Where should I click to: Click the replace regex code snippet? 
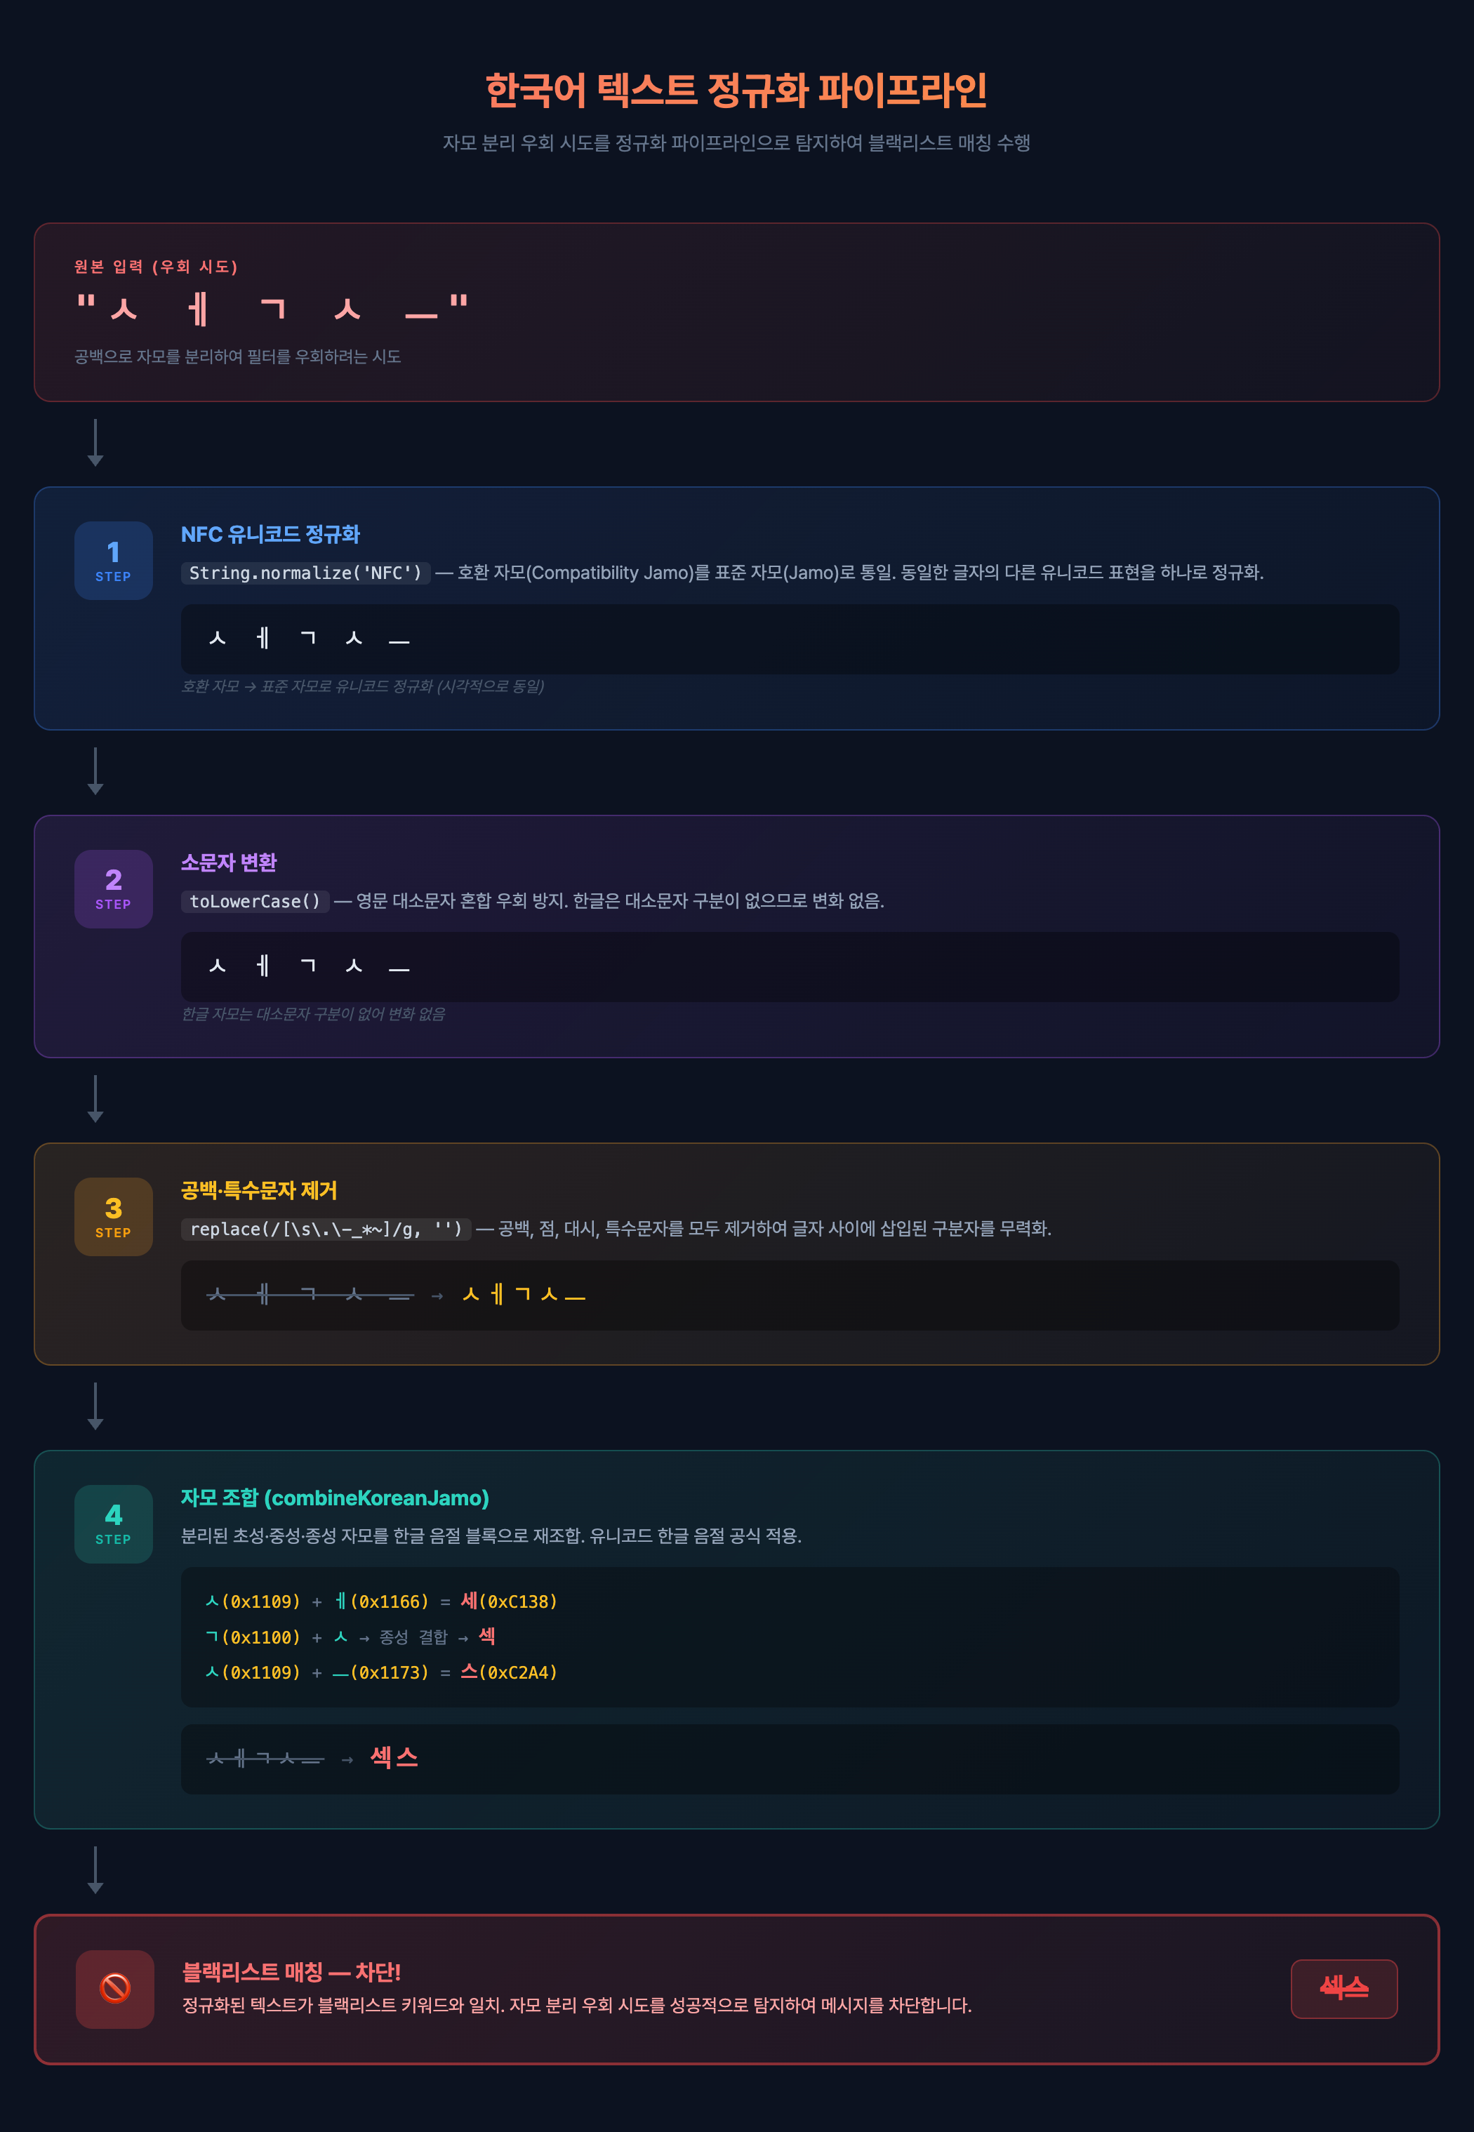pyautogui.click(x=325, y=1229)
